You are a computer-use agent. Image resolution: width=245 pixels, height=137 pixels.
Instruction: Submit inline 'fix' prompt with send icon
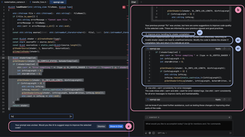point(71,116)
